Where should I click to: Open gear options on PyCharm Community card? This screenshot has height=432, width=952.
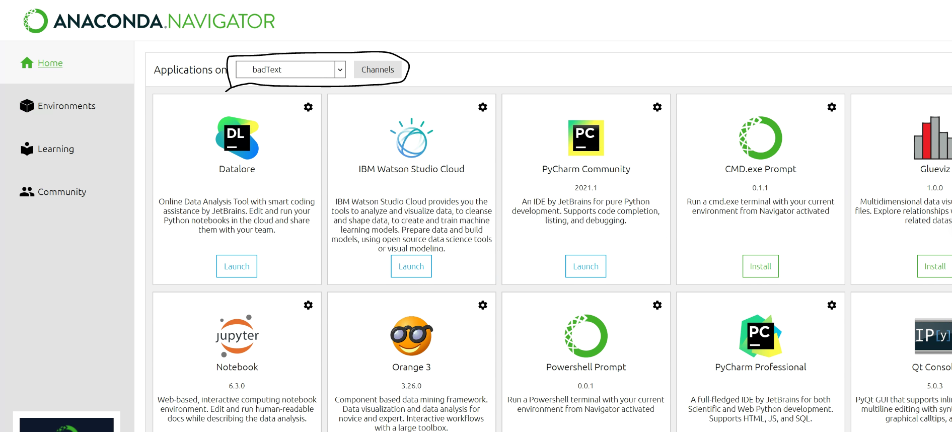coord(657,107)
